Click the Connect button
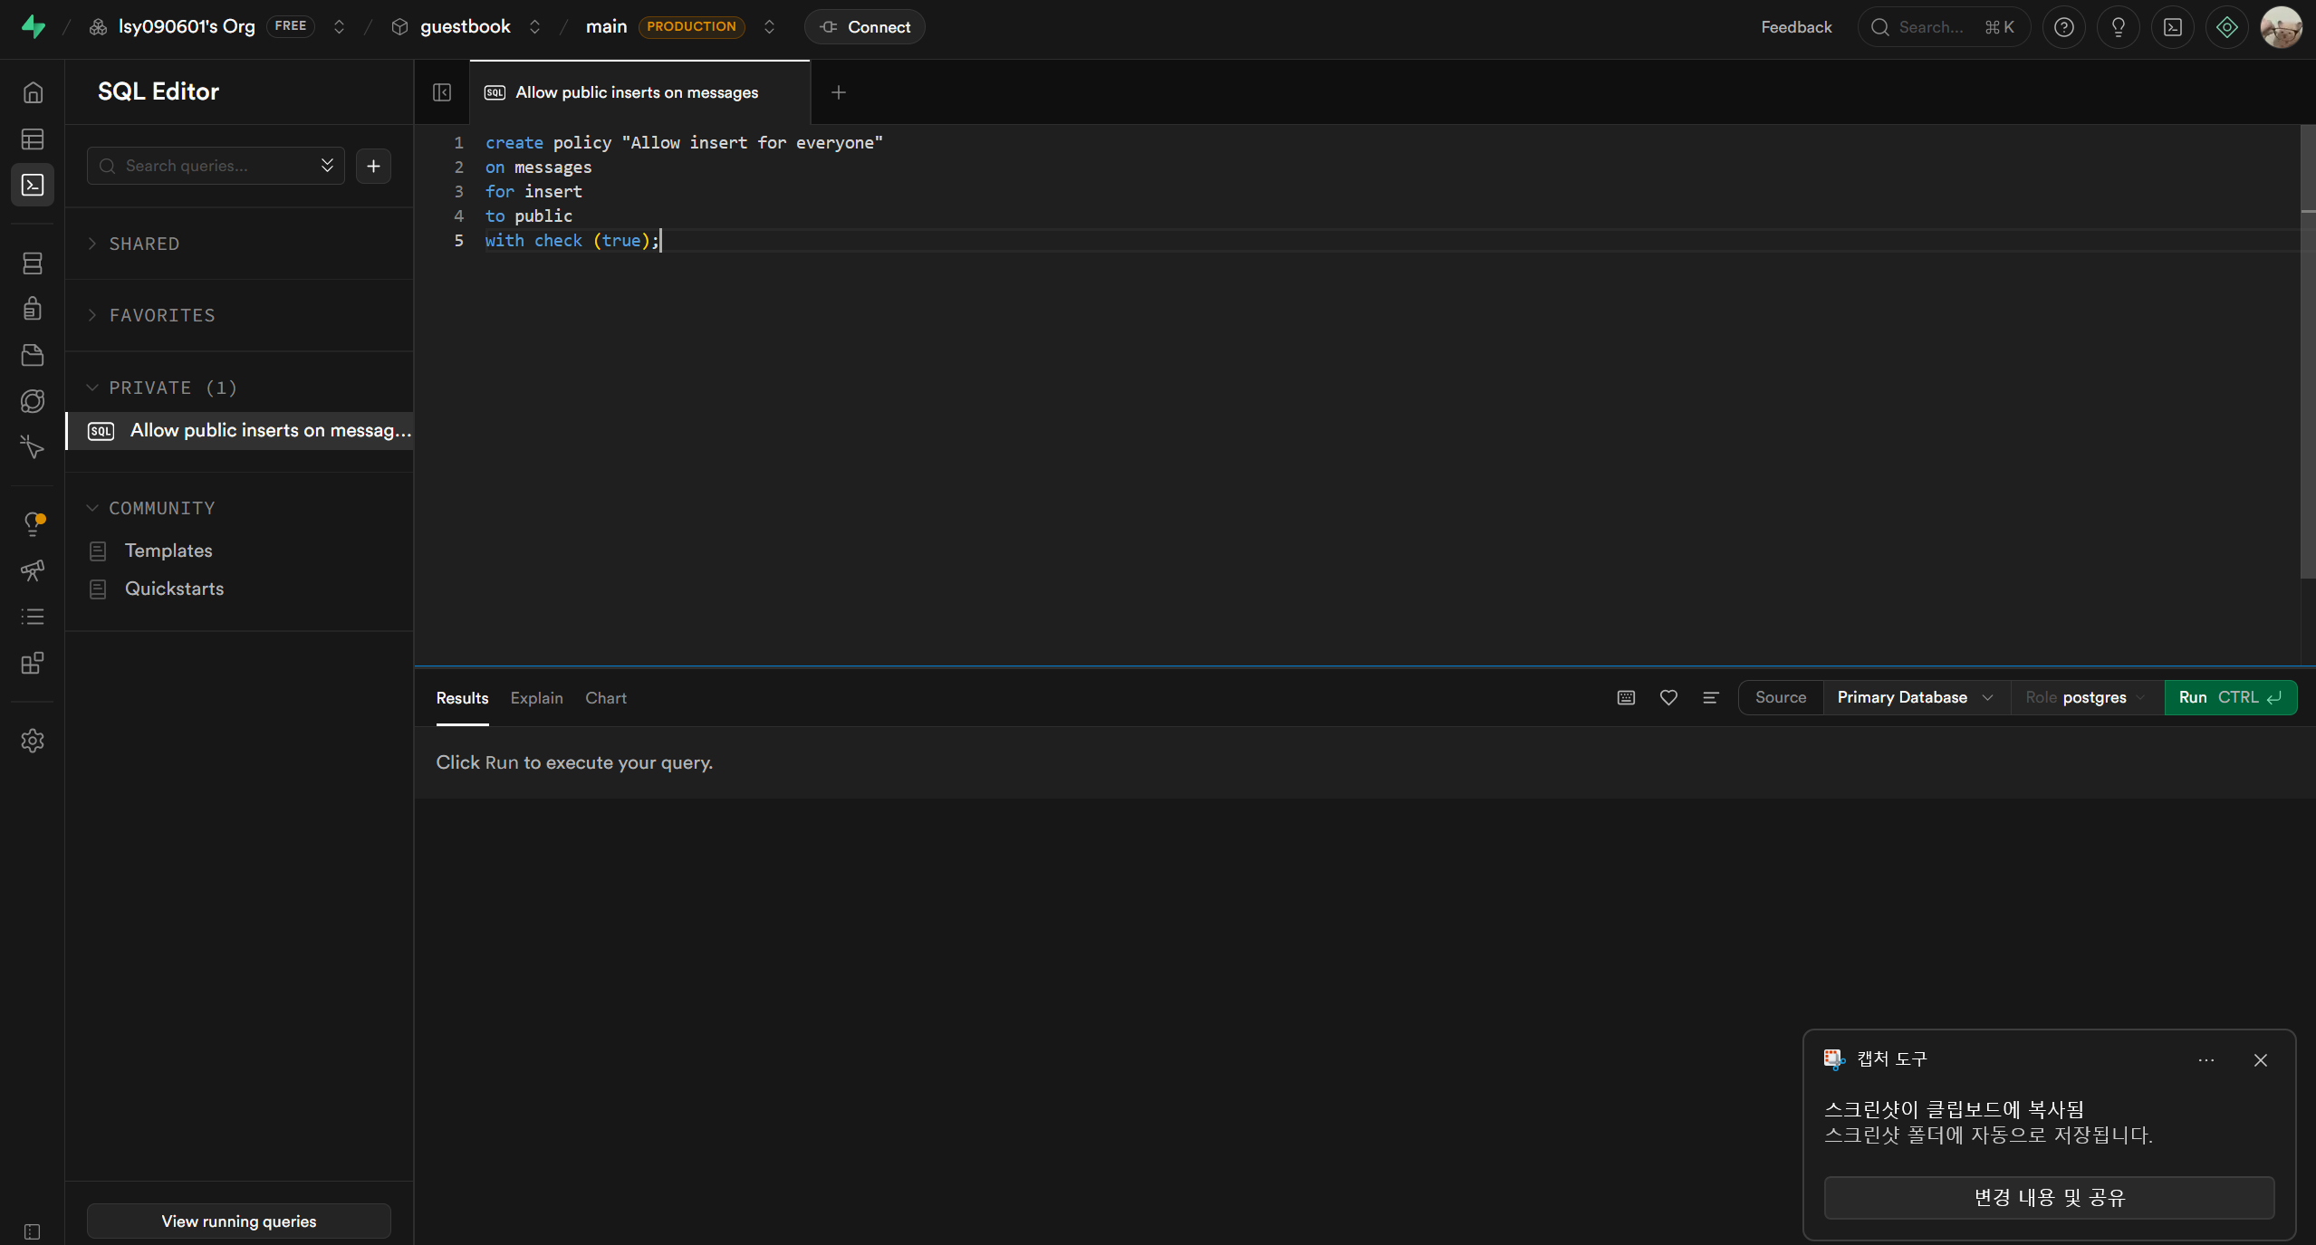This screenshot has width=2316, height=1245. 865,26
